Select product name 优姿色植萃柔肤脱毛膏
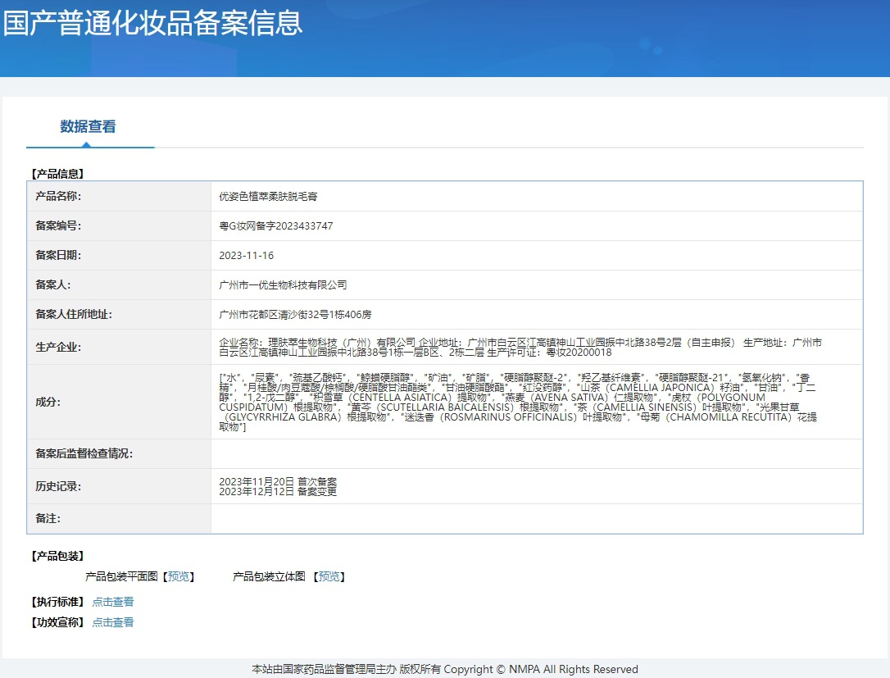Screen dimensions: 890x678 [x=267, y=197]
